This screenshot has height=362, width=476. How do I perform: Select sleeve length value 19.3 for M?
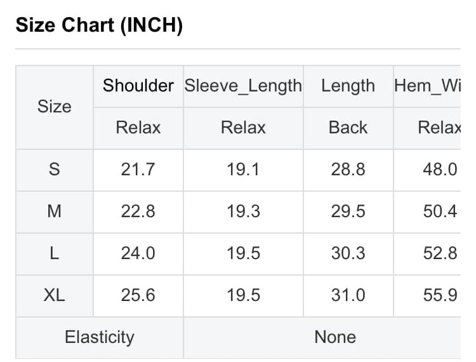(x=243, y=212)
